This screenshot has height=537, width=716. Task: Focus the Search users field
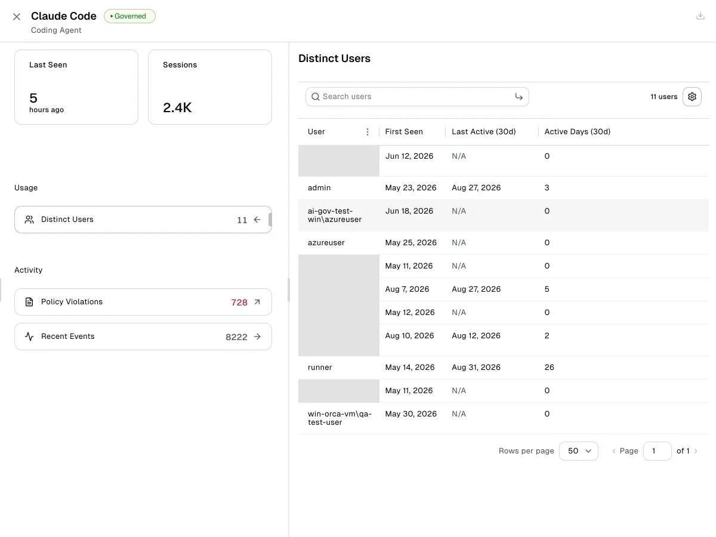[x=417, y=97]
